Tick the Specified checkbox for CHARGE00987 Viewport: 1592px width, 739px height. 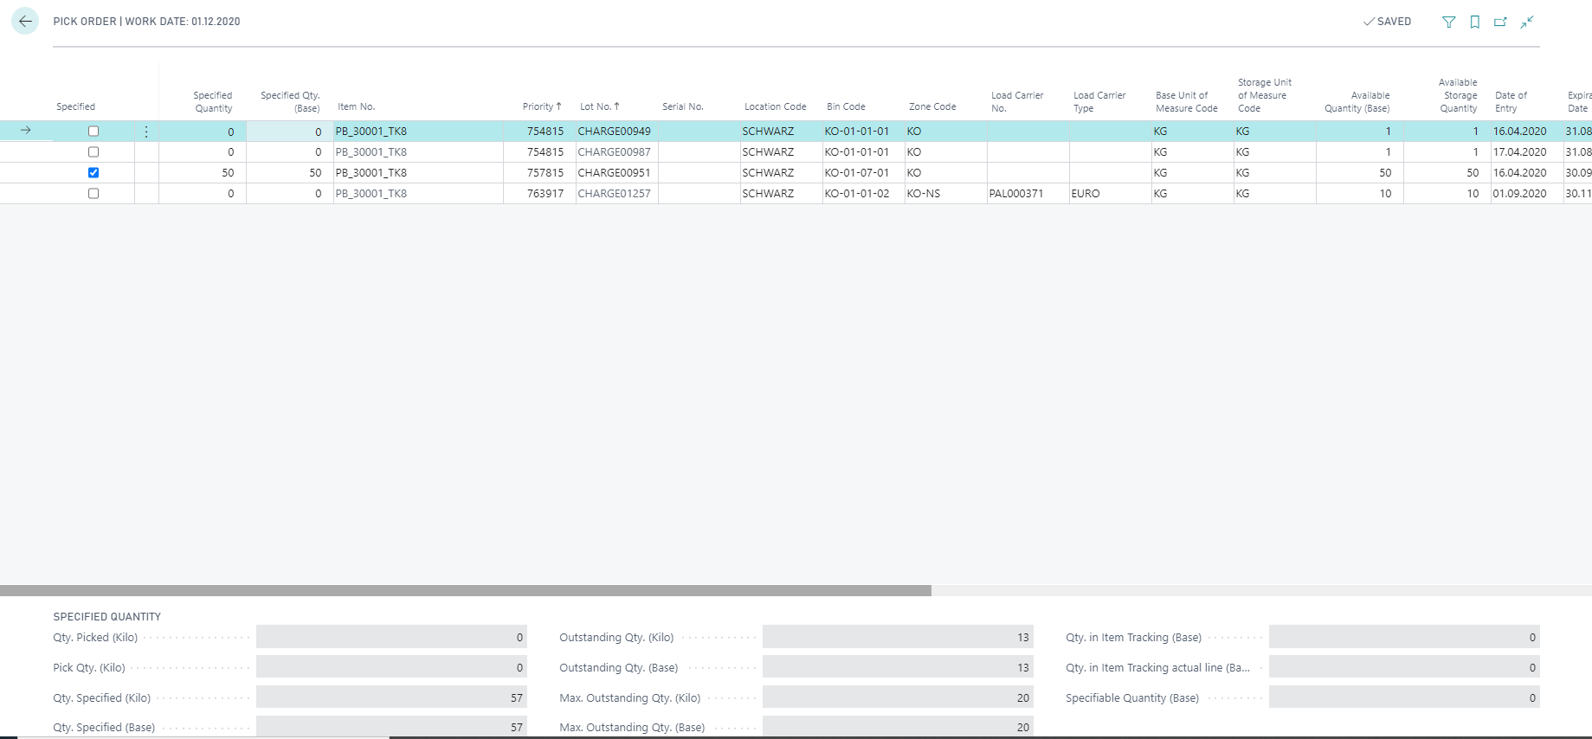tap(93, 152)
